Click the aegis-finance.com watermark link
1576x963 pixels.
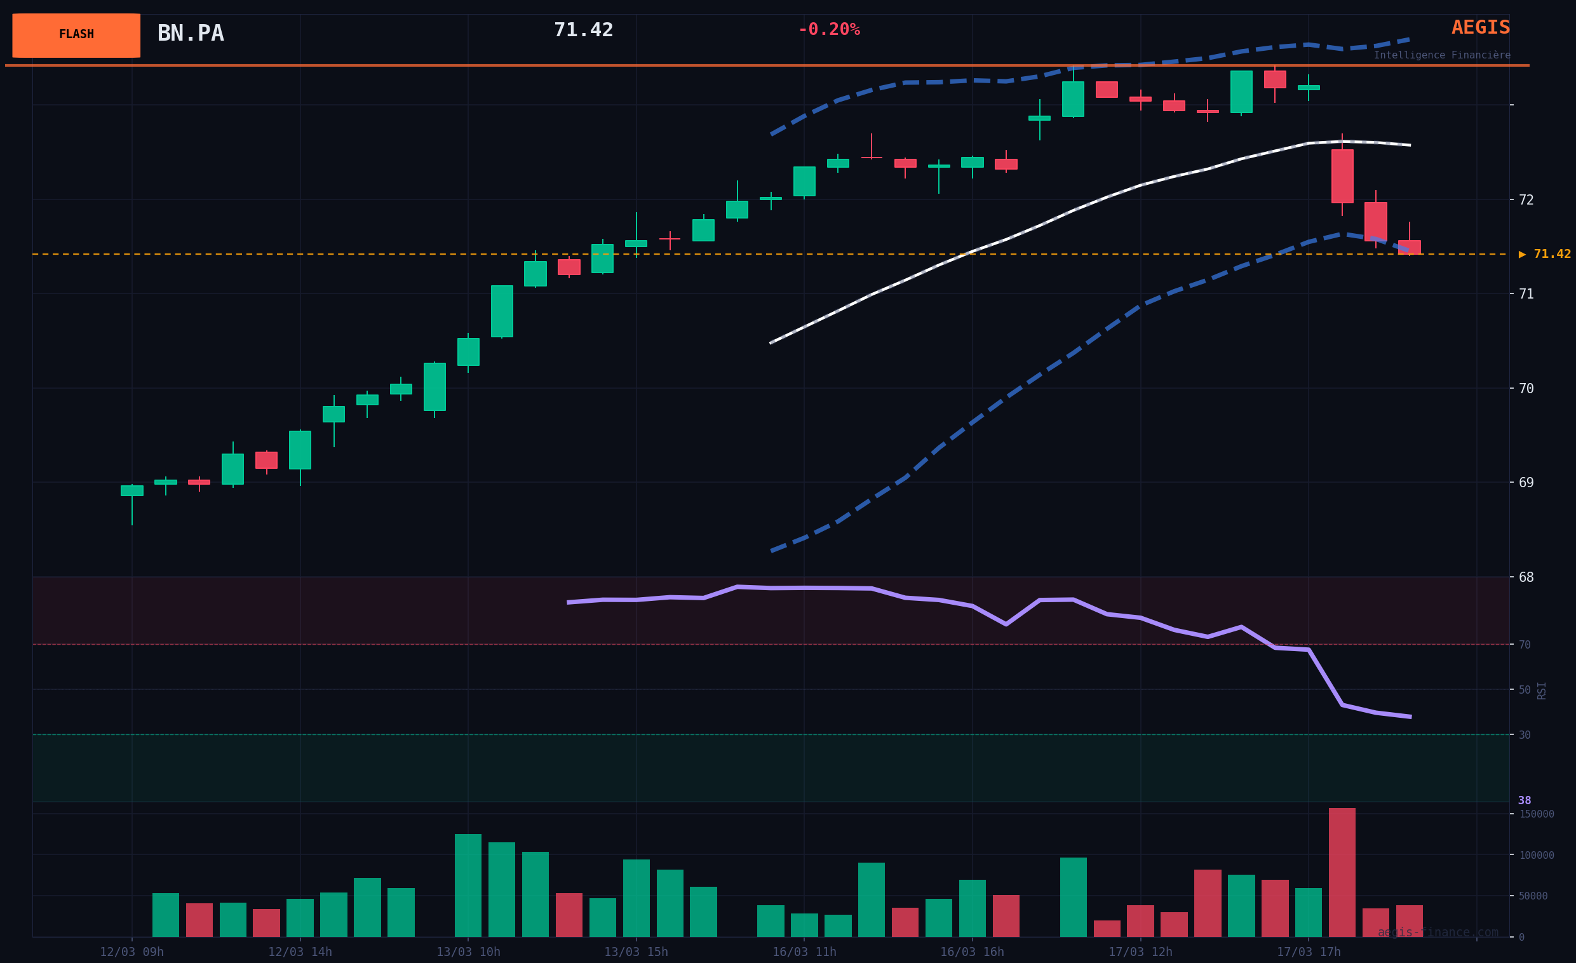coord(1438,933)
